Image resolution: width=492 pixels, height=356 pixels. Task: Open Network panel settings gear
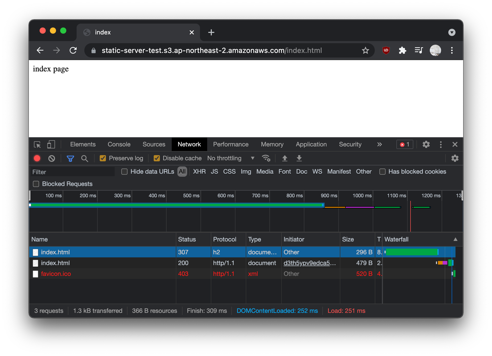[455, 158]
